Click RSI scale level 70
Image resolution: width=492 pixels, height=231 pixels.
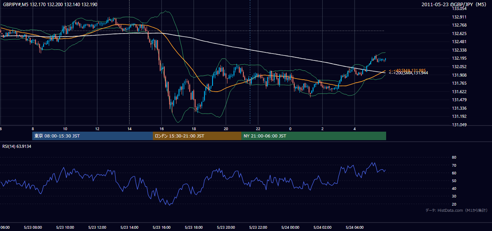click(454, 165)
